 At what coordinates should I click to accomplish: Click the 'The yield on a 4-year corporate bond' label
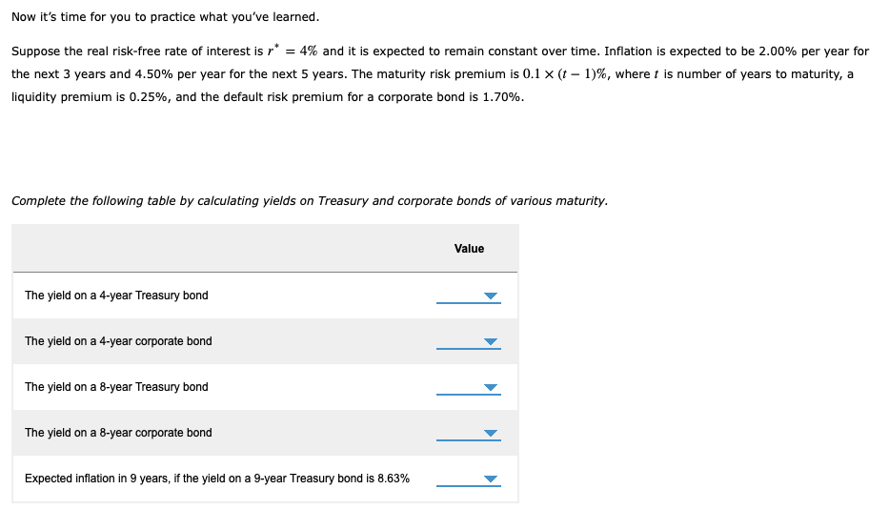(118, 341)
